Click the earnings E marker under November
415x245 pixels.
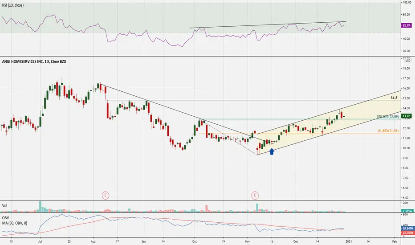pos(255,196)
